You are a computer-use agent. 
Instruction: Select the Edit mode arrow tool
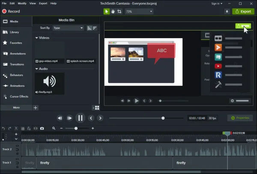pos(107,12)
